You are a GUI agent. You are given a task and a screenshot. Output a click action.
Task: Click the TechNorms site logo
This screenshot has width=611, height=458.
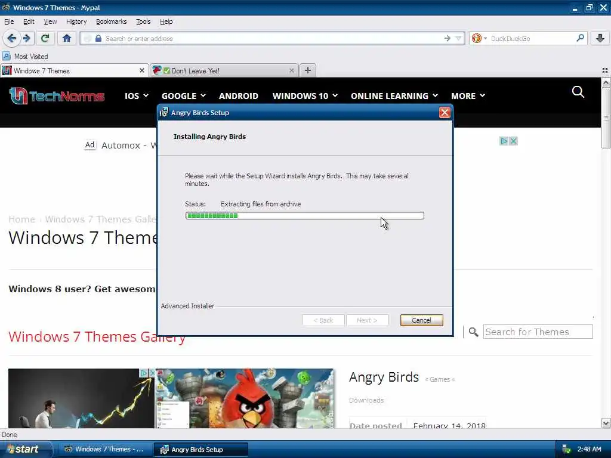[x=57, y=96]
